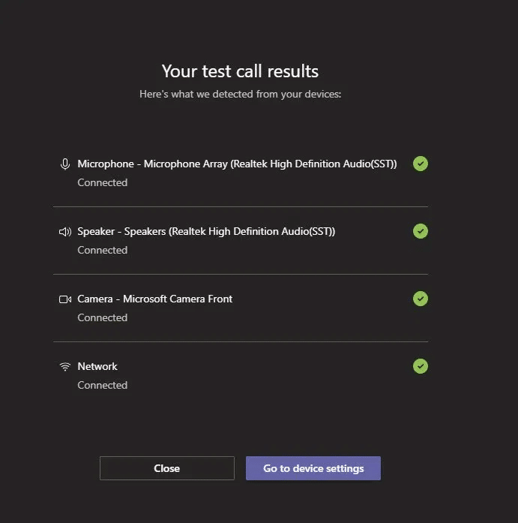
Task: Click the speaker Connected status text
Action: tap(103, 250)
